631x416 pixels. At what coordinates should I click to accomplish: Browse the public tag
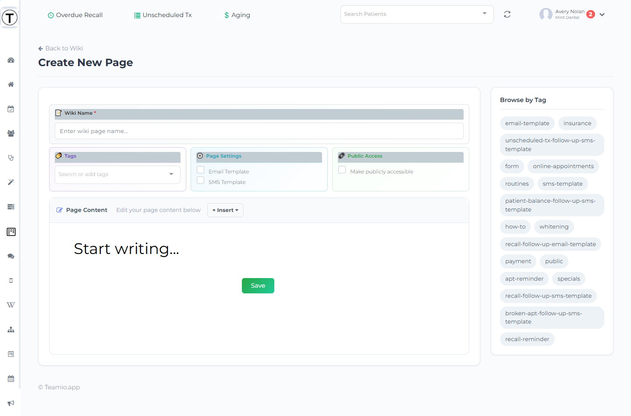click(x=554, y=261)
